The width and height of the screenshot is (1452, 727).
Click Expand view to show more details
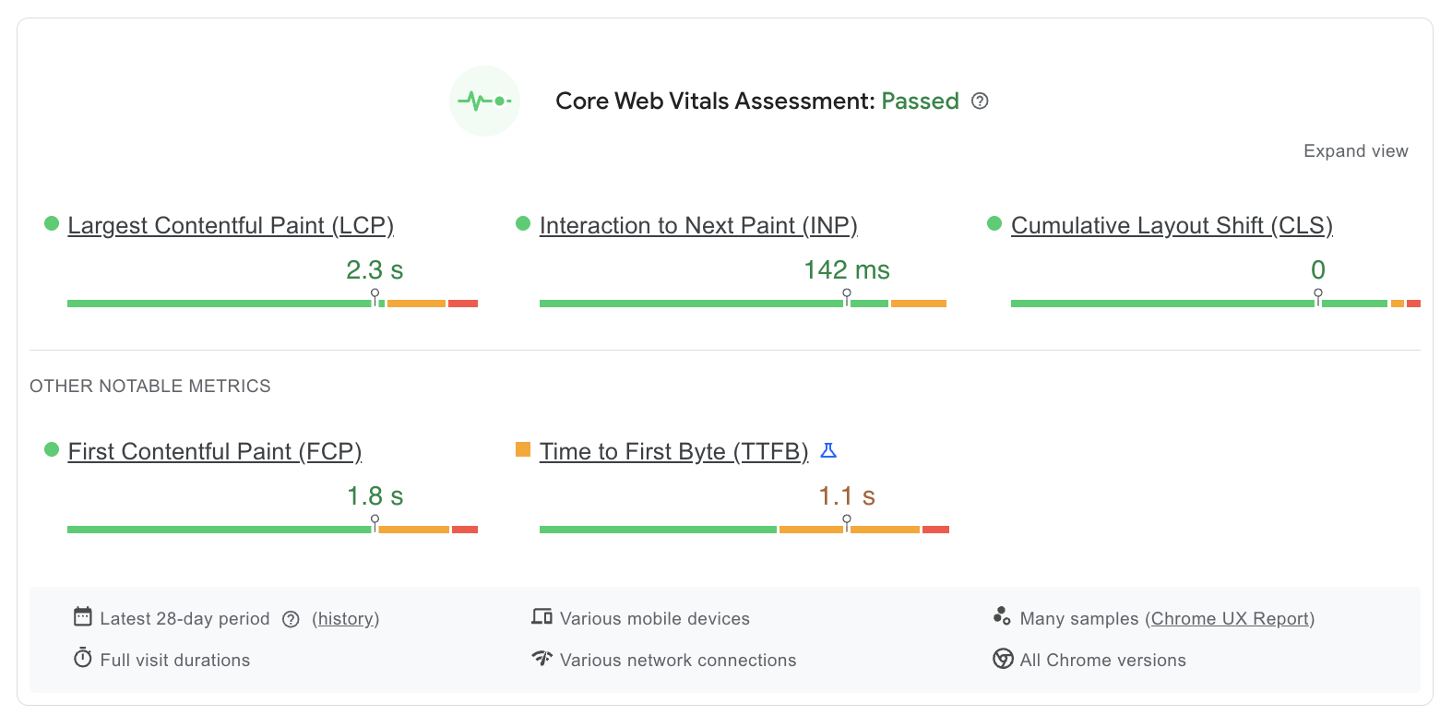coord(1356,150)
